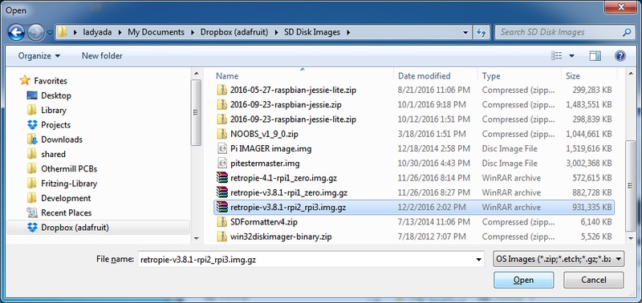Click the shared folder icon
Viewport: 642px width, 303px height.
32,154
